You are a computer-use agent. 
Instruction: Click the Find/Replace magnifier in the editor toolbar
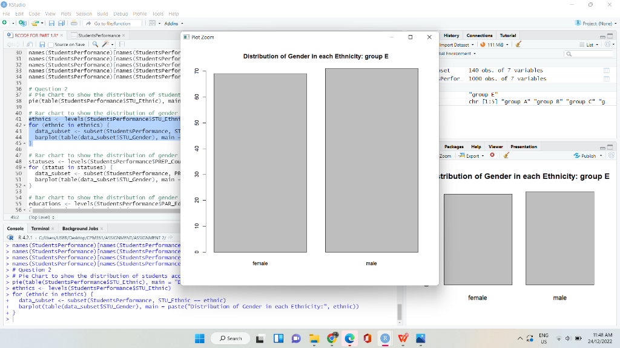(x=95, y=45)
